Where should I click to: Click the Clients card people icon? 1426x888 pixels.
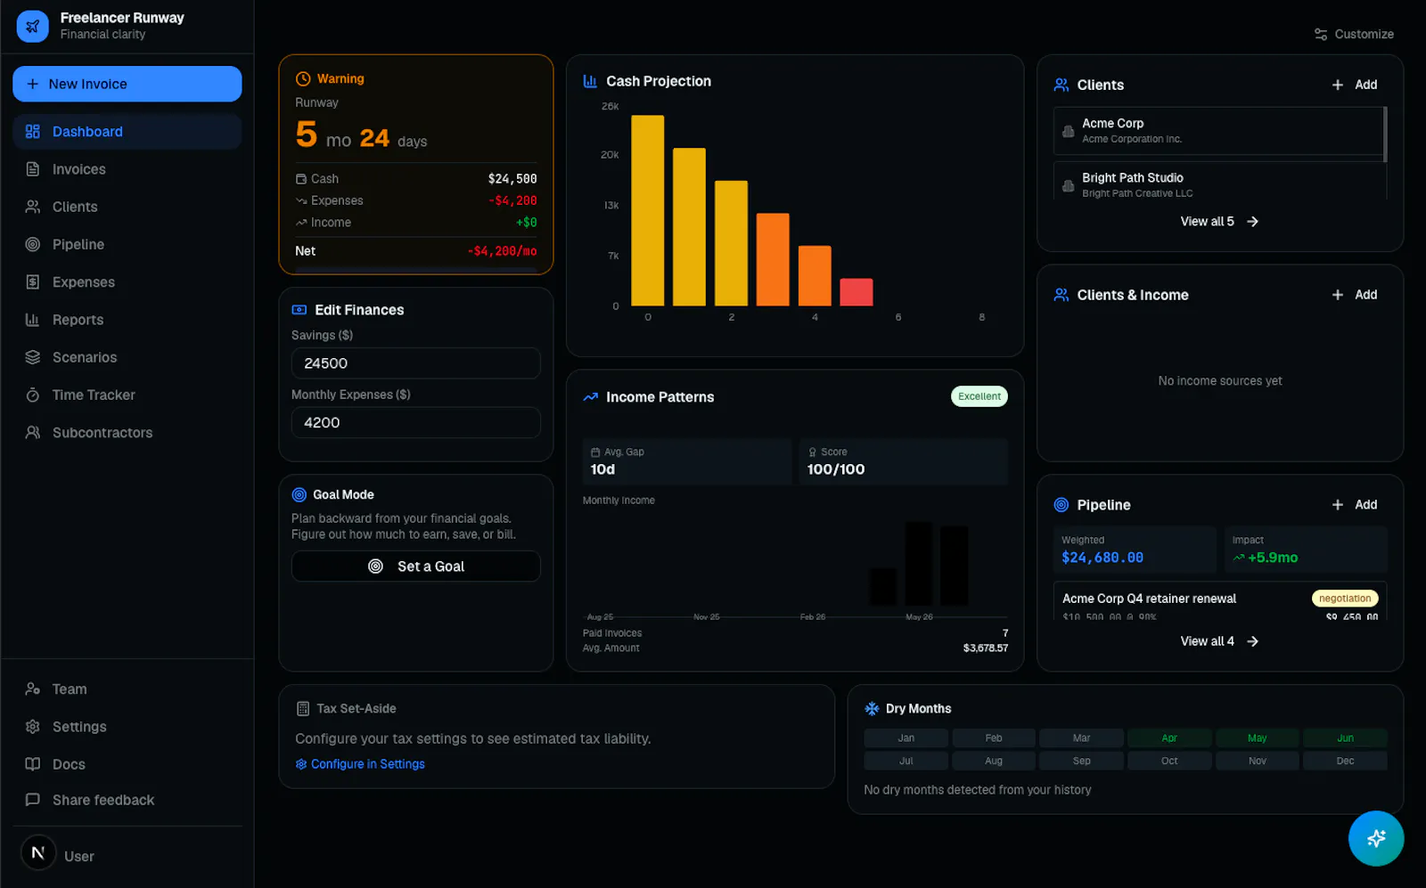click(1061, 85)
